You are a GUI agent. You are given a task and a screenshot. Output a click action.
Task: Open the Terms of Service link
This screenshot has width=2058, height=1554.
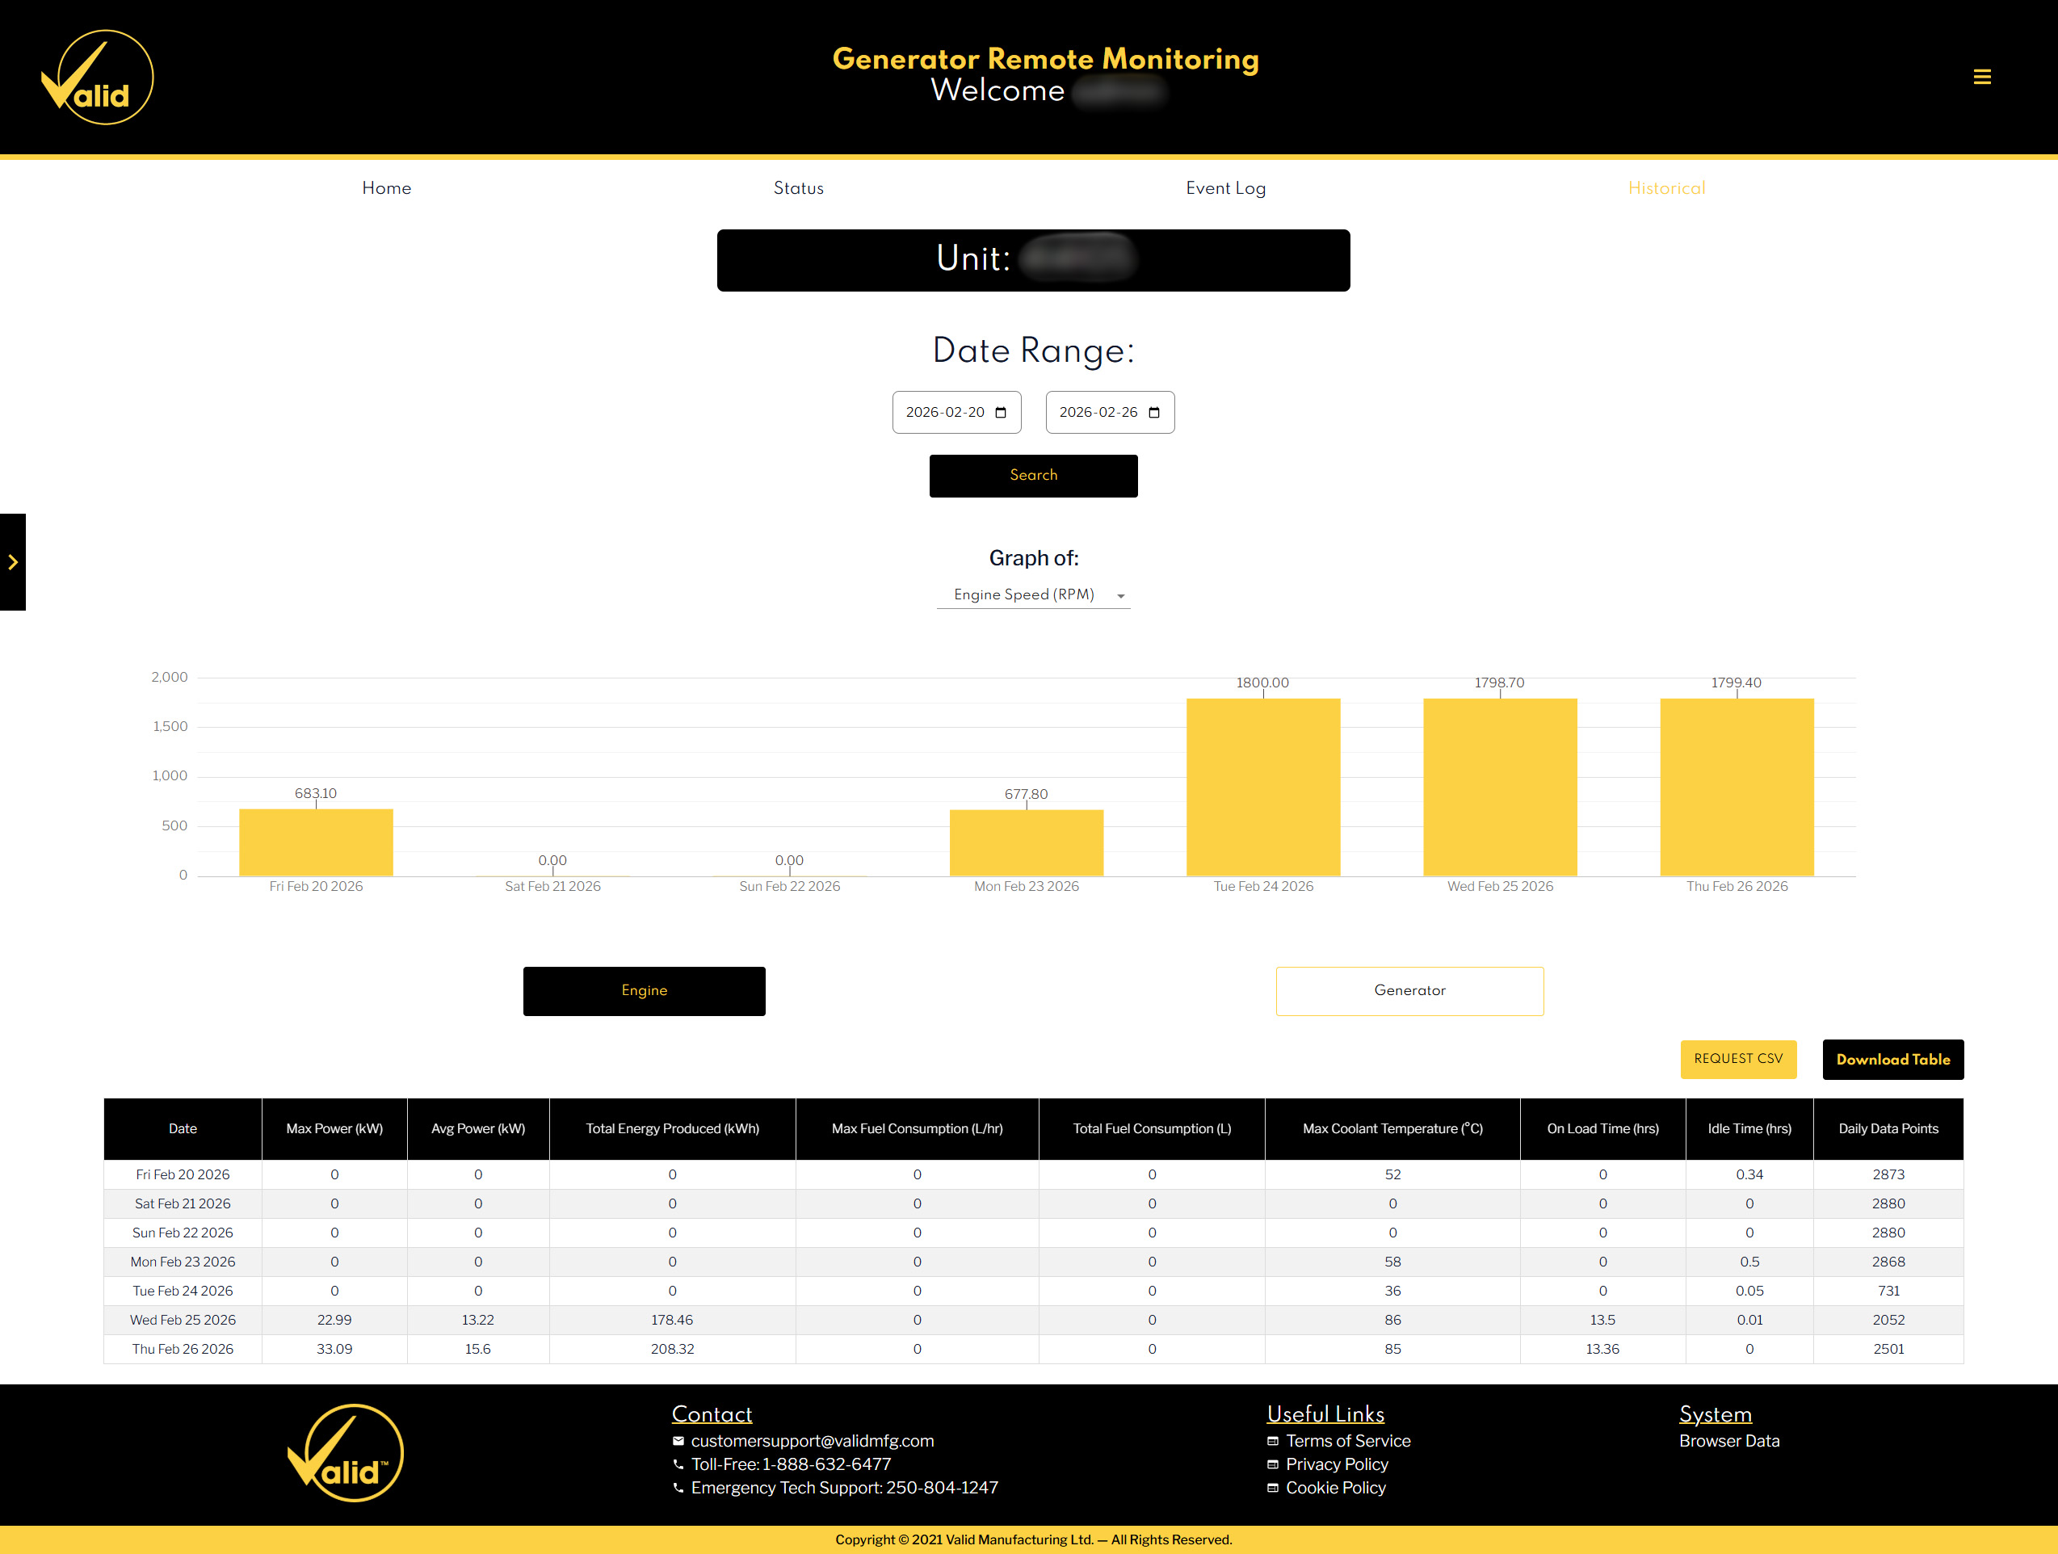click(1347, 1440)
